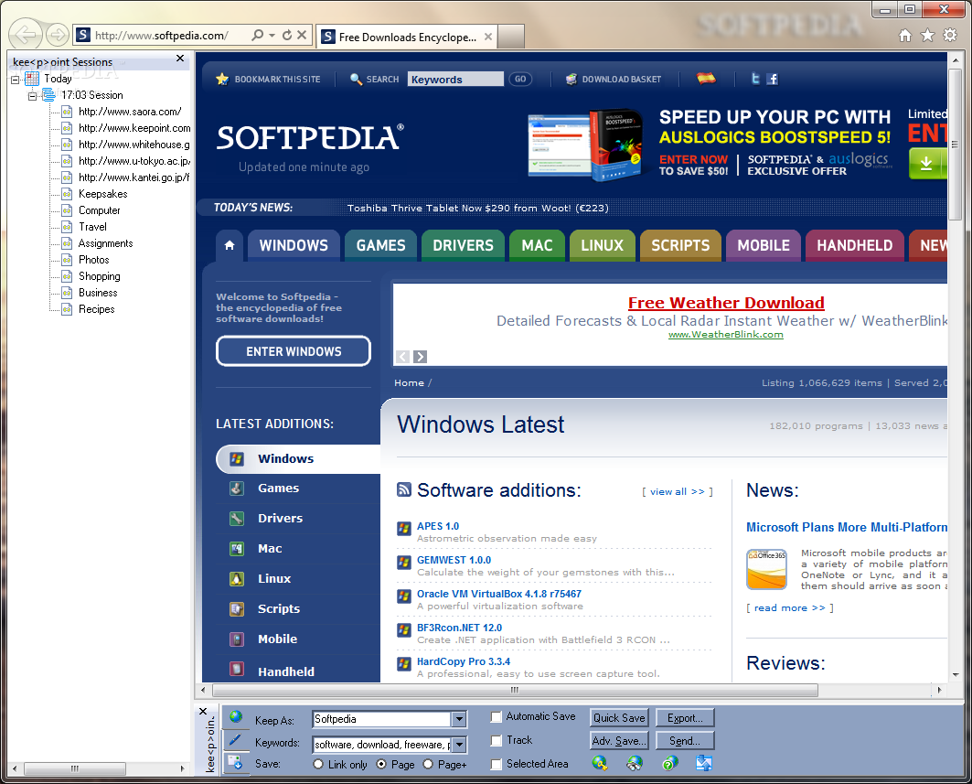Click the sessions panel horizontal scrollbar
This screenshot has height=784, width=972.
click(x=74, y=768)
